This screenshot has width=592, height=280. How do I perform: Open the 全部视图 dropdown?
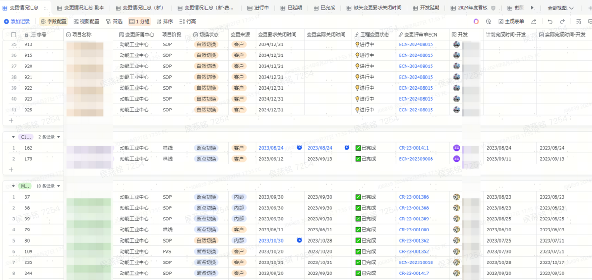(x=561, y=8)
